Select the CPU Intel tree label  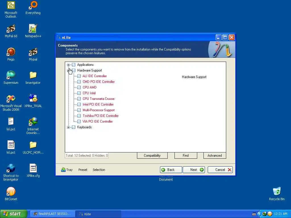click(89, 93)
